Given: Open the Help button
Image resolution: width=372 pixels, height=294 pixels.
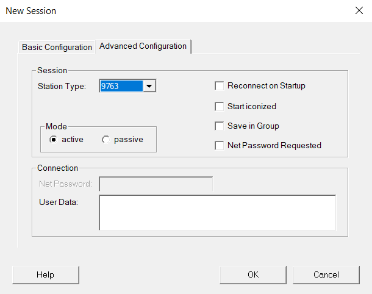Looking at the screenshot, I should coord(46,274).
